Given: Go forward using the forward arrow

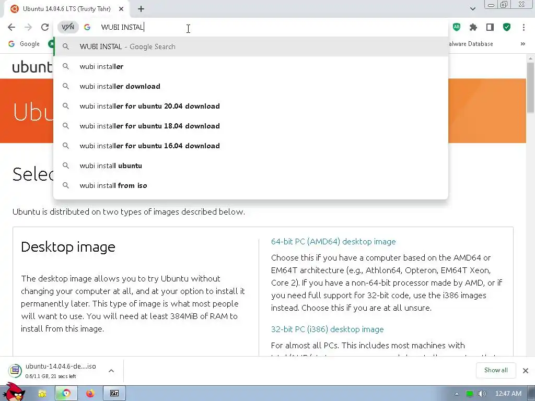Looking at the screenshot, I should pyautogui.click(x=28, y=27).
